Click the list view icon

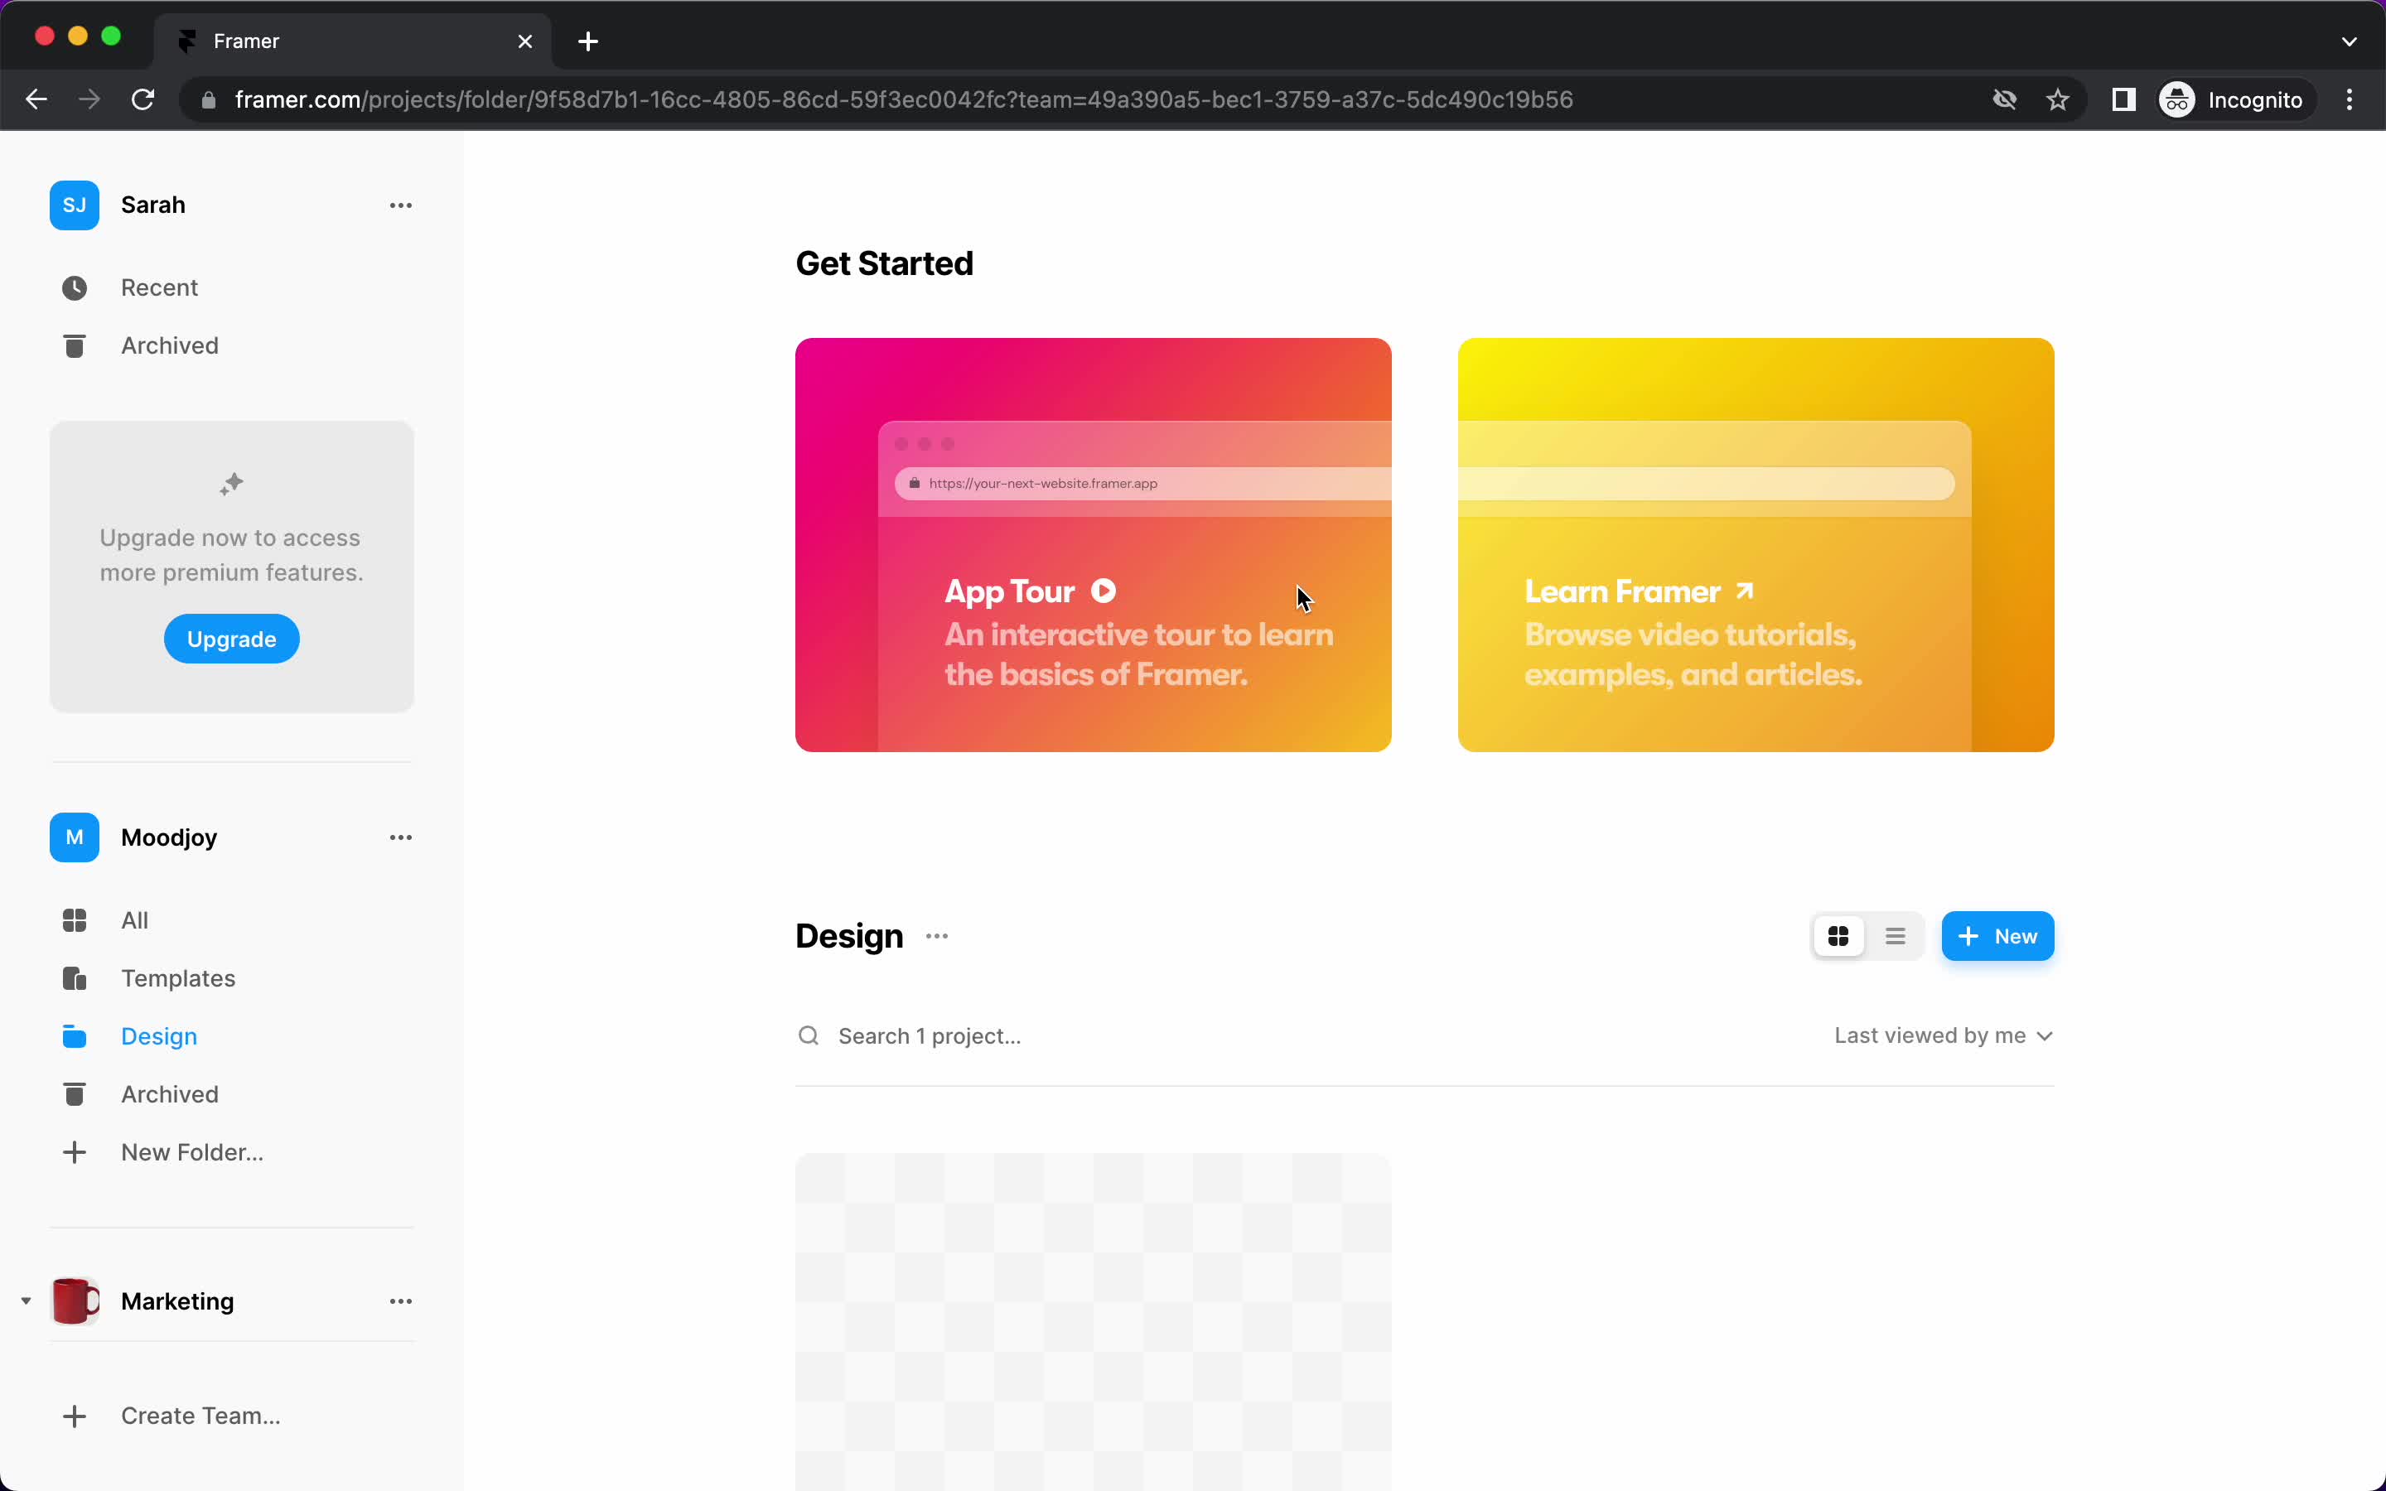point(1896,936)
